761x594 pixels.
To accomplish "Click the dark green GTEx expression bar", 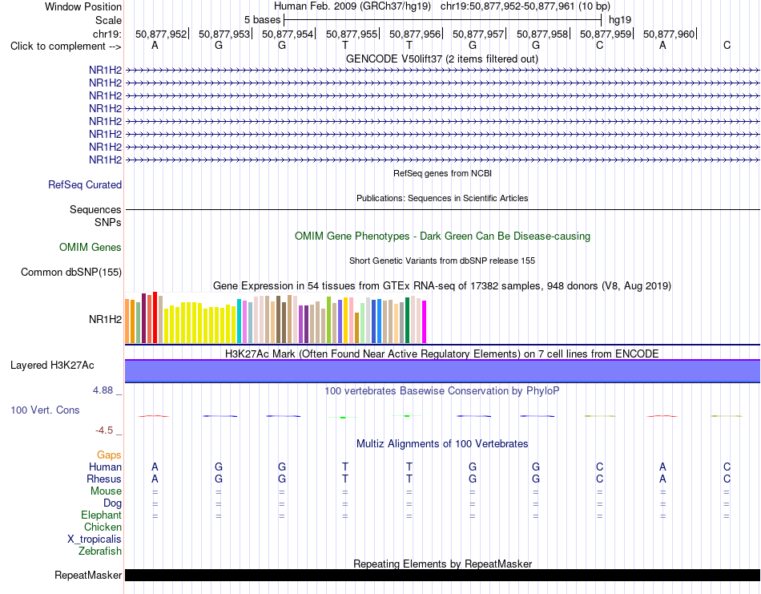I will tap(407, 321).
